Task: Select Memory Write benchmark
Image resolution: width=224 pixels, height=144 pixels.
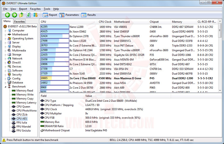Action: pyautogui.click(x=25, y=95)
